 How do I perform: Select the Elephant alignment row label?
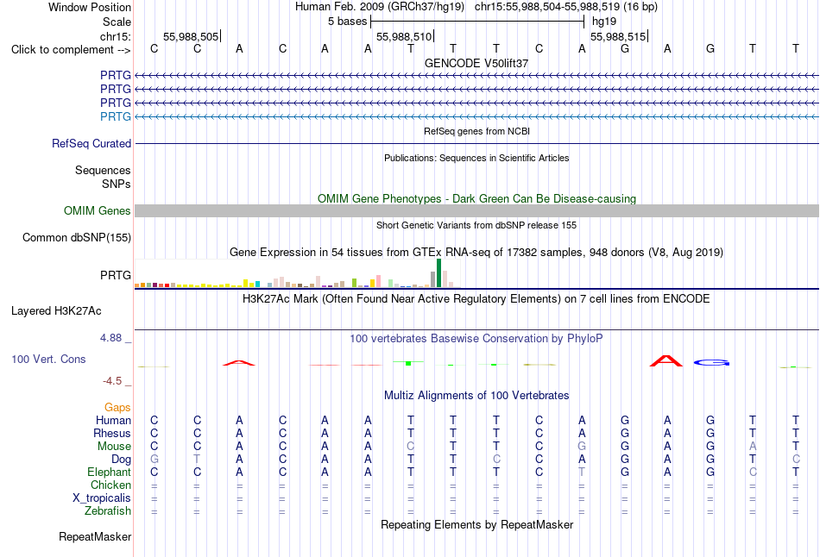click(x=110, y=472)
